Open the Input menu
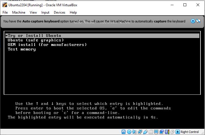Screen dimensions: 205x135 coord(45,12)
